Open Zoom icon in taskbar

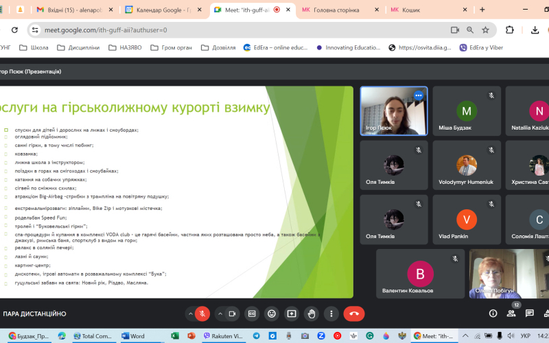click(321, 336)
